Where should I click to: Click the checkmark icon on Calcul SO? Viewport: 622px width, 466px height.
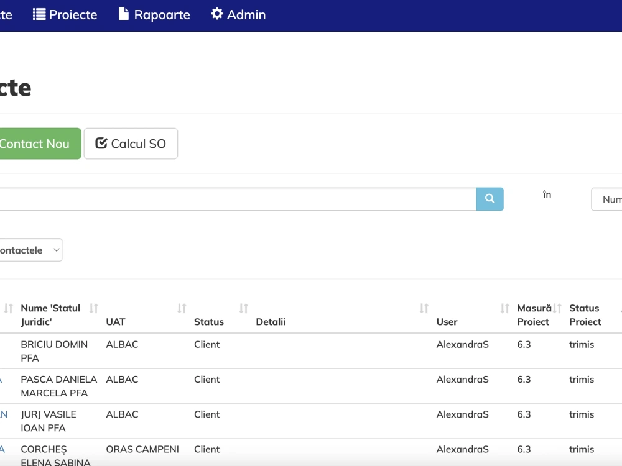pyautogui.click(x=101, y=143)
